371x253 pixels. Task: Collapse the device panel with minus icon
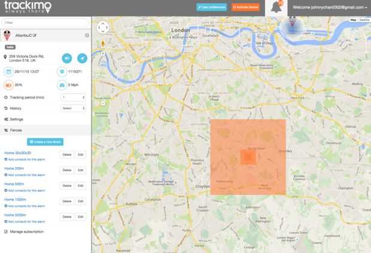[x=87, y=35]
